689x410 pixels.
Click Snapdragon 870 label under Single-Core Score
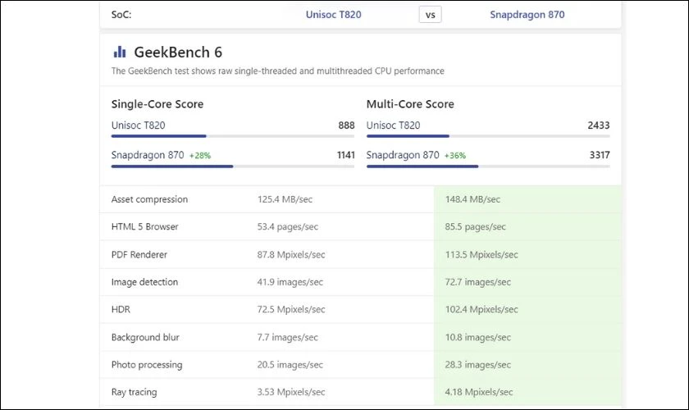(x=148, y=155)
